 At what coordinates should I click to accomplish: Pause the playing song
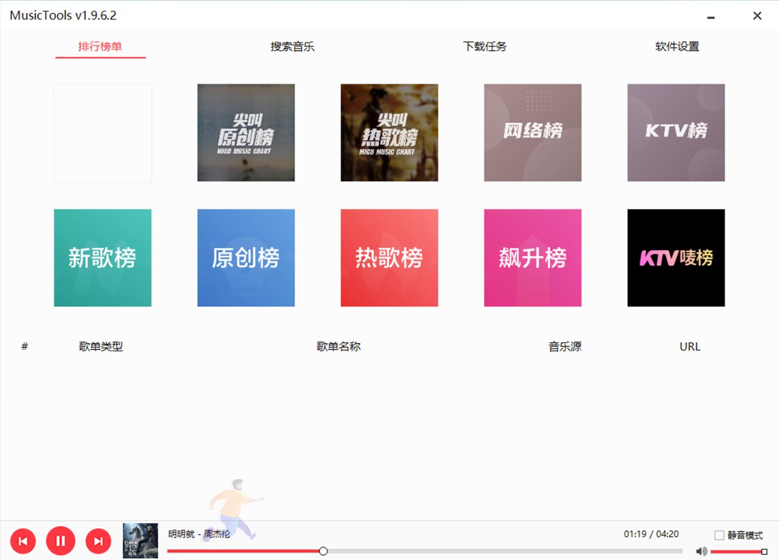pos(60,541)
